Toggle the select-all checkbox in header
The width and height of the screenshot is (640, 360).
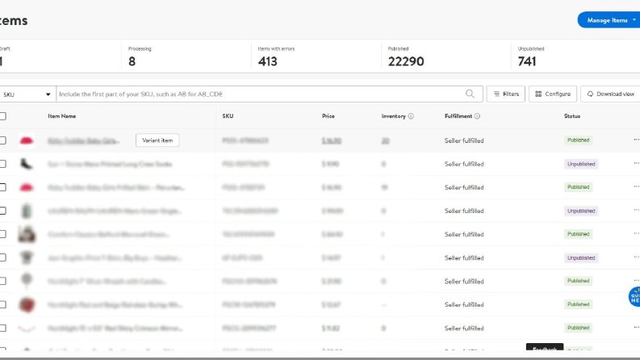pyautogui.click(x=2, y=116)
